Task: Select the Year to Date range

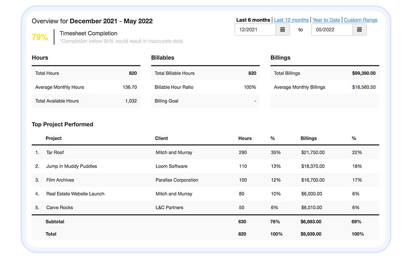Action: (326, 20)
